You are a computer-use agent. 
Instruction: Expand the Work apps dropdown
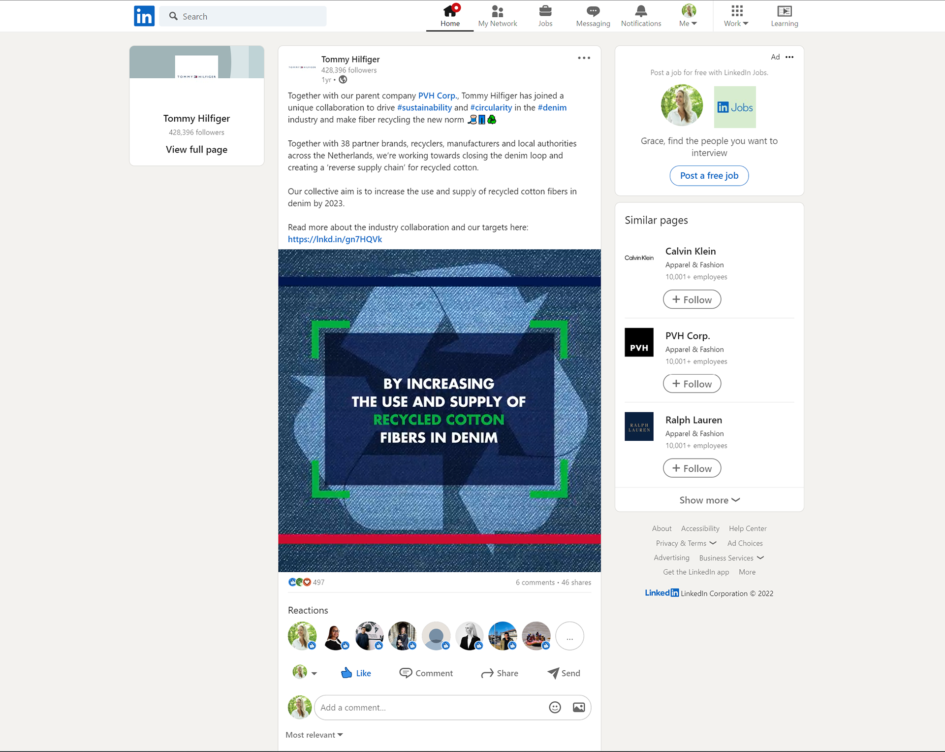click(736, 16)
